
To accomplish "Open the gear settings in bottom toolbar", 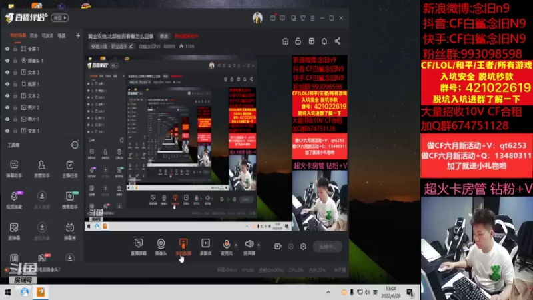I will (x=303, y=246).
